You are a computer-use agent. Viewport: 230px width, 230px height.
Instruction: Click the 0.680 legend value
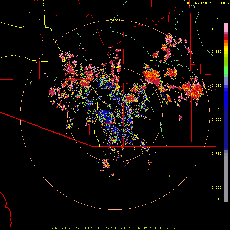pyautogui.click(x=216, y=97)
